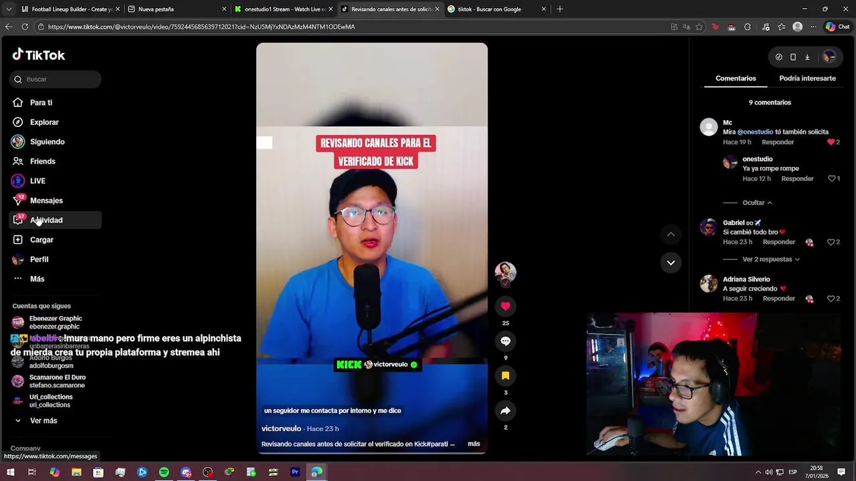The height and width of the screenshot is (481, 856).
Task: Reply to Adriana Silverio's comment
Action: pos(779,299)
